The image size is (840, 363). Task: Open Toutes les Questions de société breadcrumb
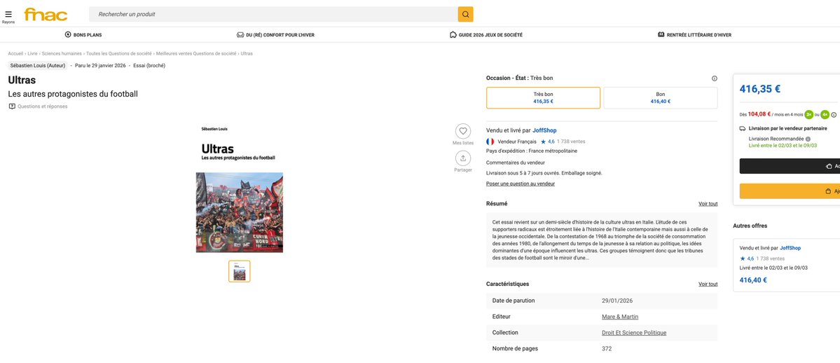[x=119, y=54]
